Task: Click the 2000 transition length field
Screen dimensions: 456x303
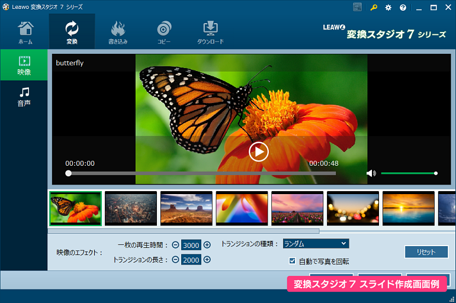Action: point(191,260)
